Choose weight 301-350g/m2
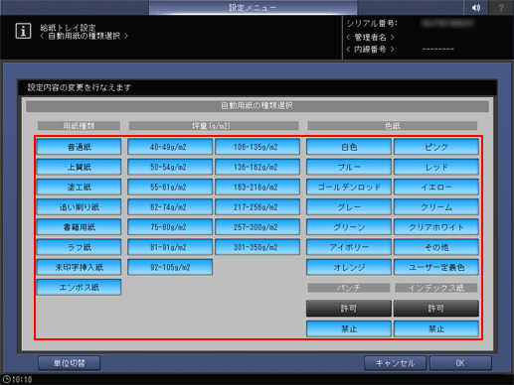The height and width of the screenshot is (385, 514). click(257, 247)
